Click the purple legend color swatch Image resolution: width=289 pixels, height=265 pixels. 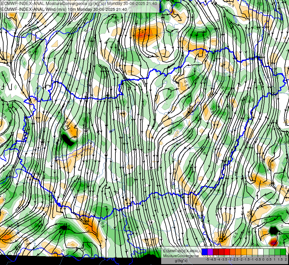point(210,252)
